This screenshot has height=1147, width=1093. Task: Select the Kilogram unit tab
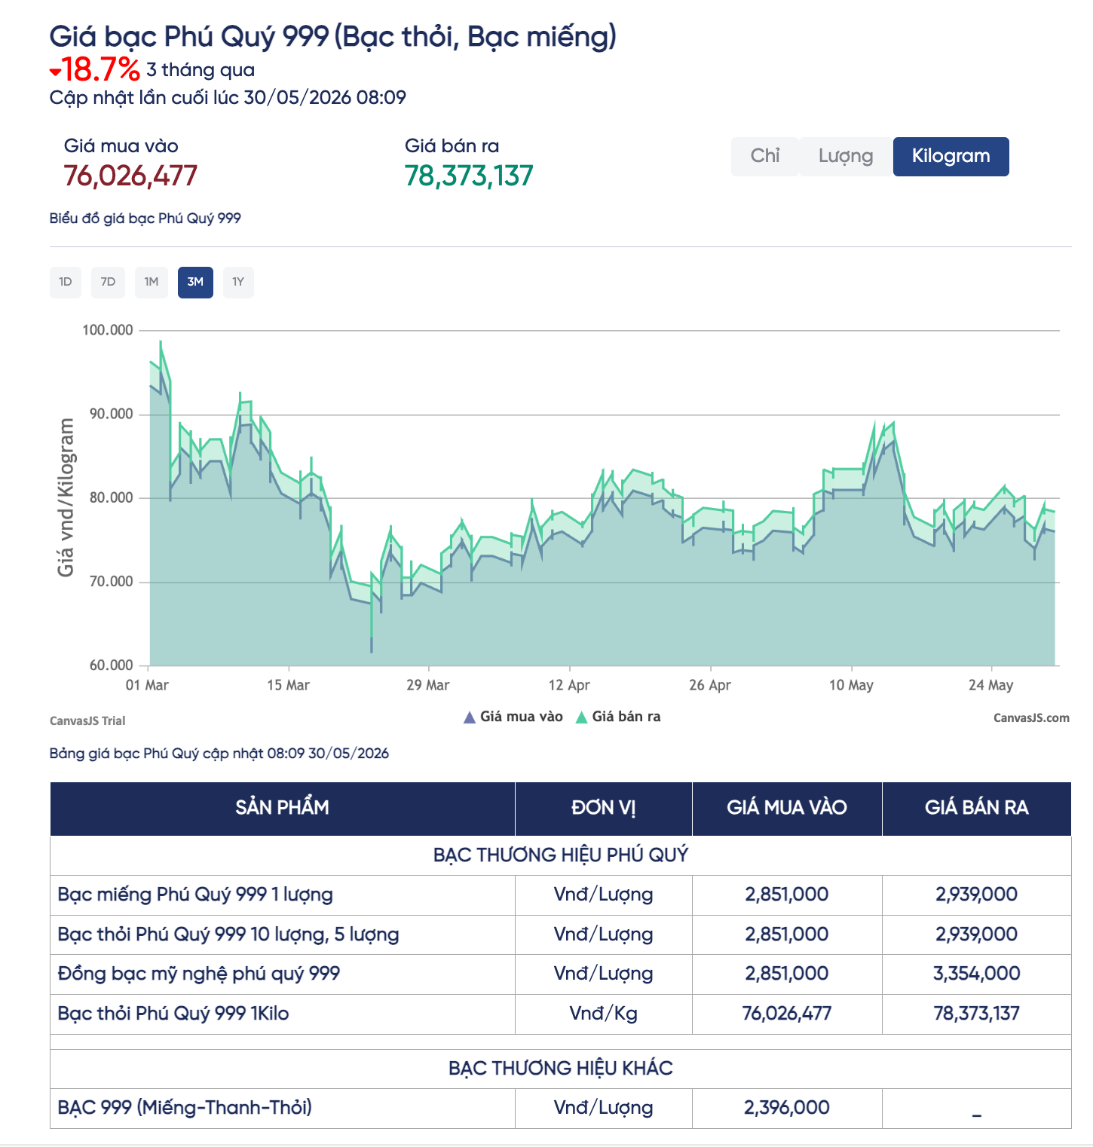pyautogui.click(x=951, y=156)
